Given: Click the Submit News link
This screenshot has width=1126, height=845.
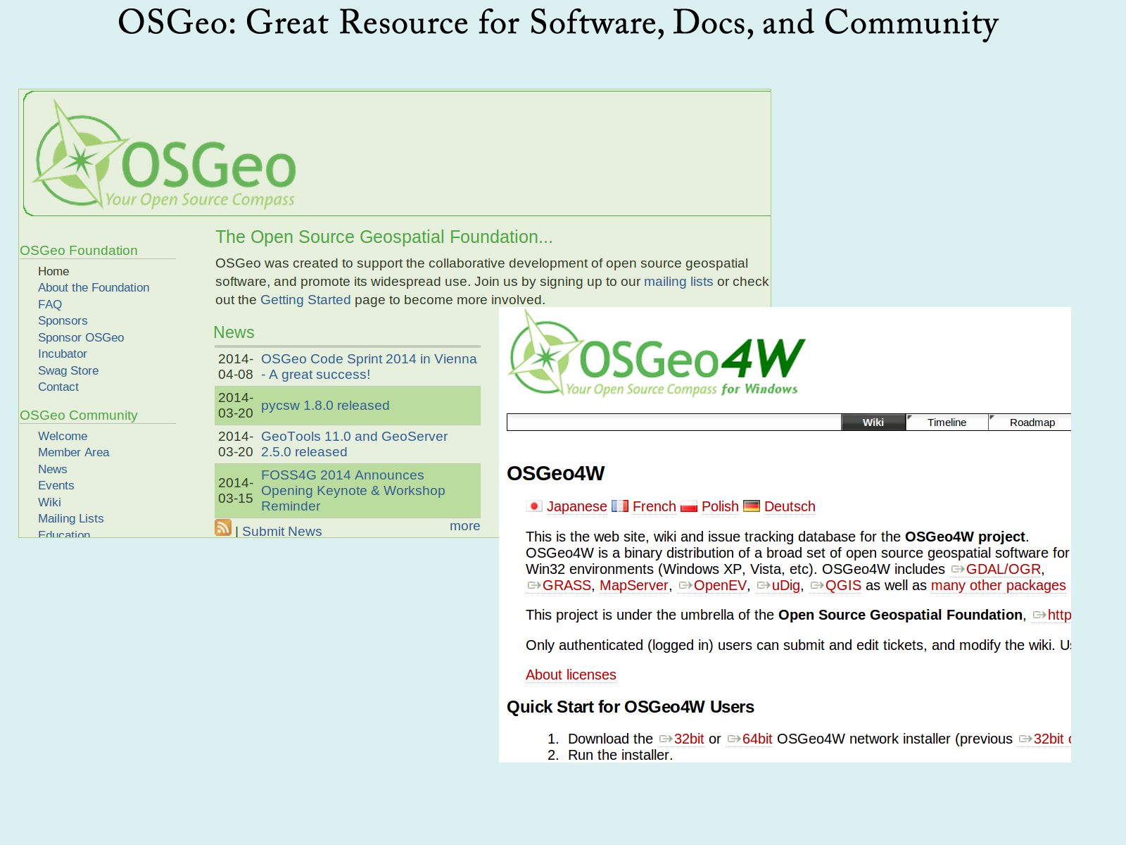Looking at the screenshot, I should point(281,532).
